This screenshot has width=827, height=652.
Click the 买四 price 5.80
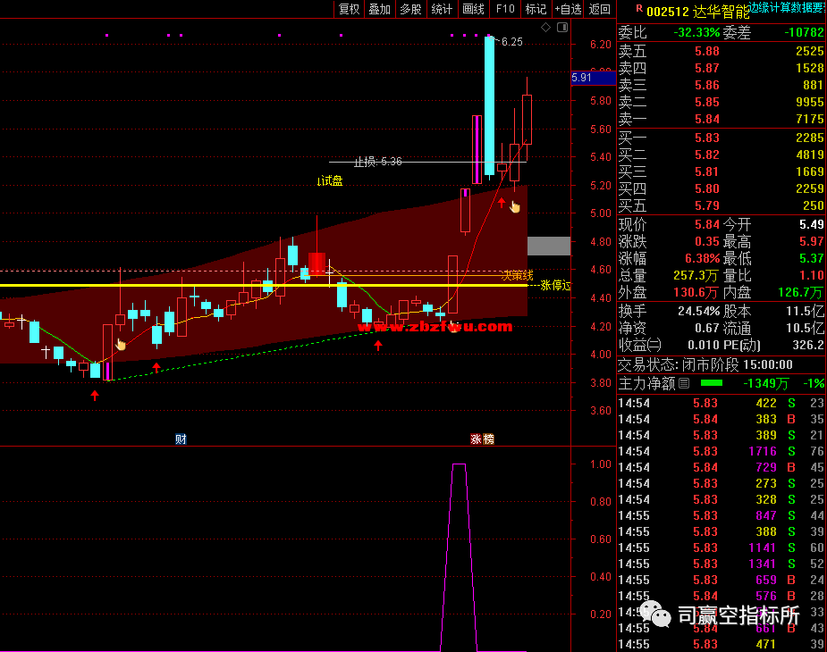pyautogui.click(x=706, y=188)
